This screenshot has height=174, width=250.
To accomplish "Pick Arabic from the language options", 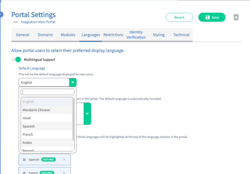I will 28,143.
